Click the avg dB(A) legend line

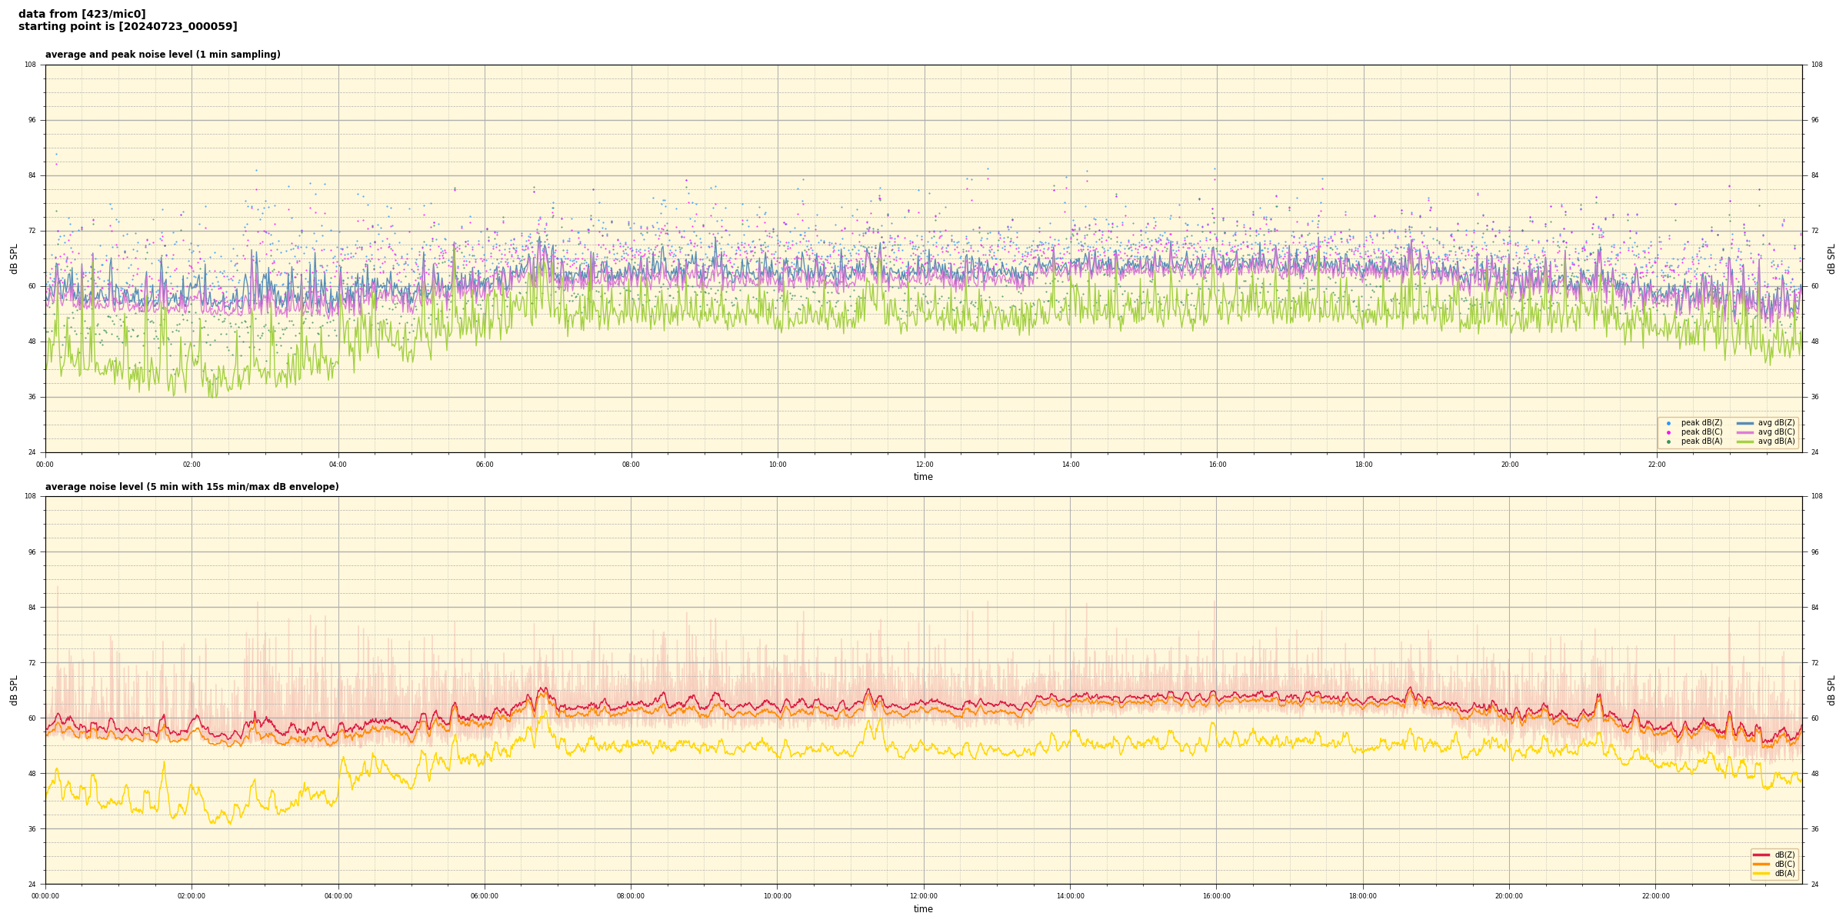click(1745, 442)
